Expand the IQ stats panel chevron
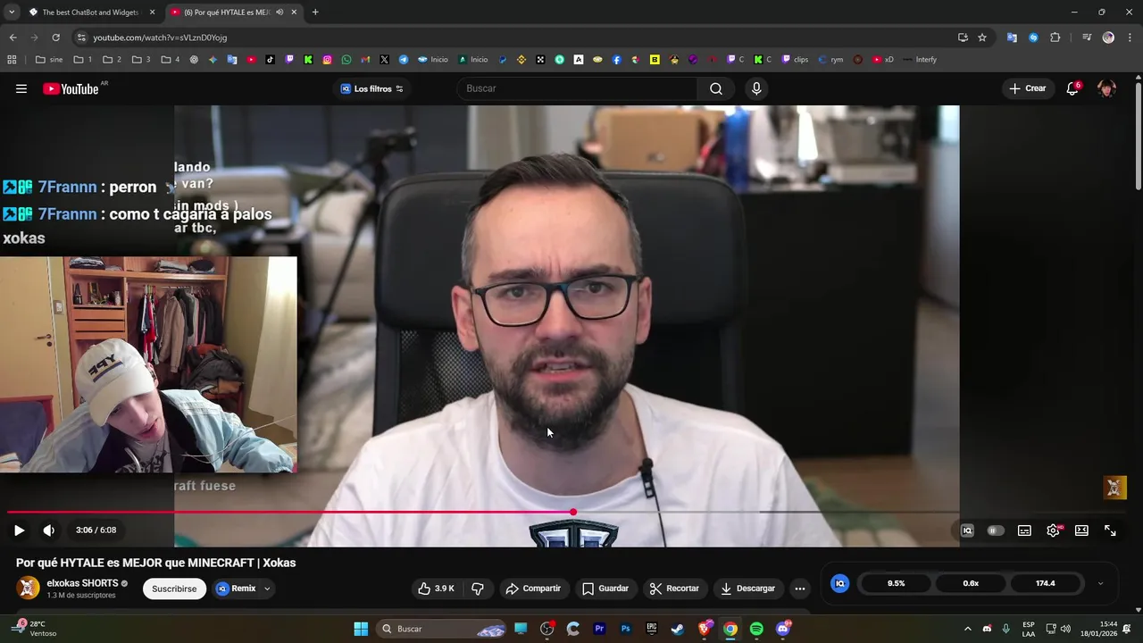 (x=1100, y=583)
